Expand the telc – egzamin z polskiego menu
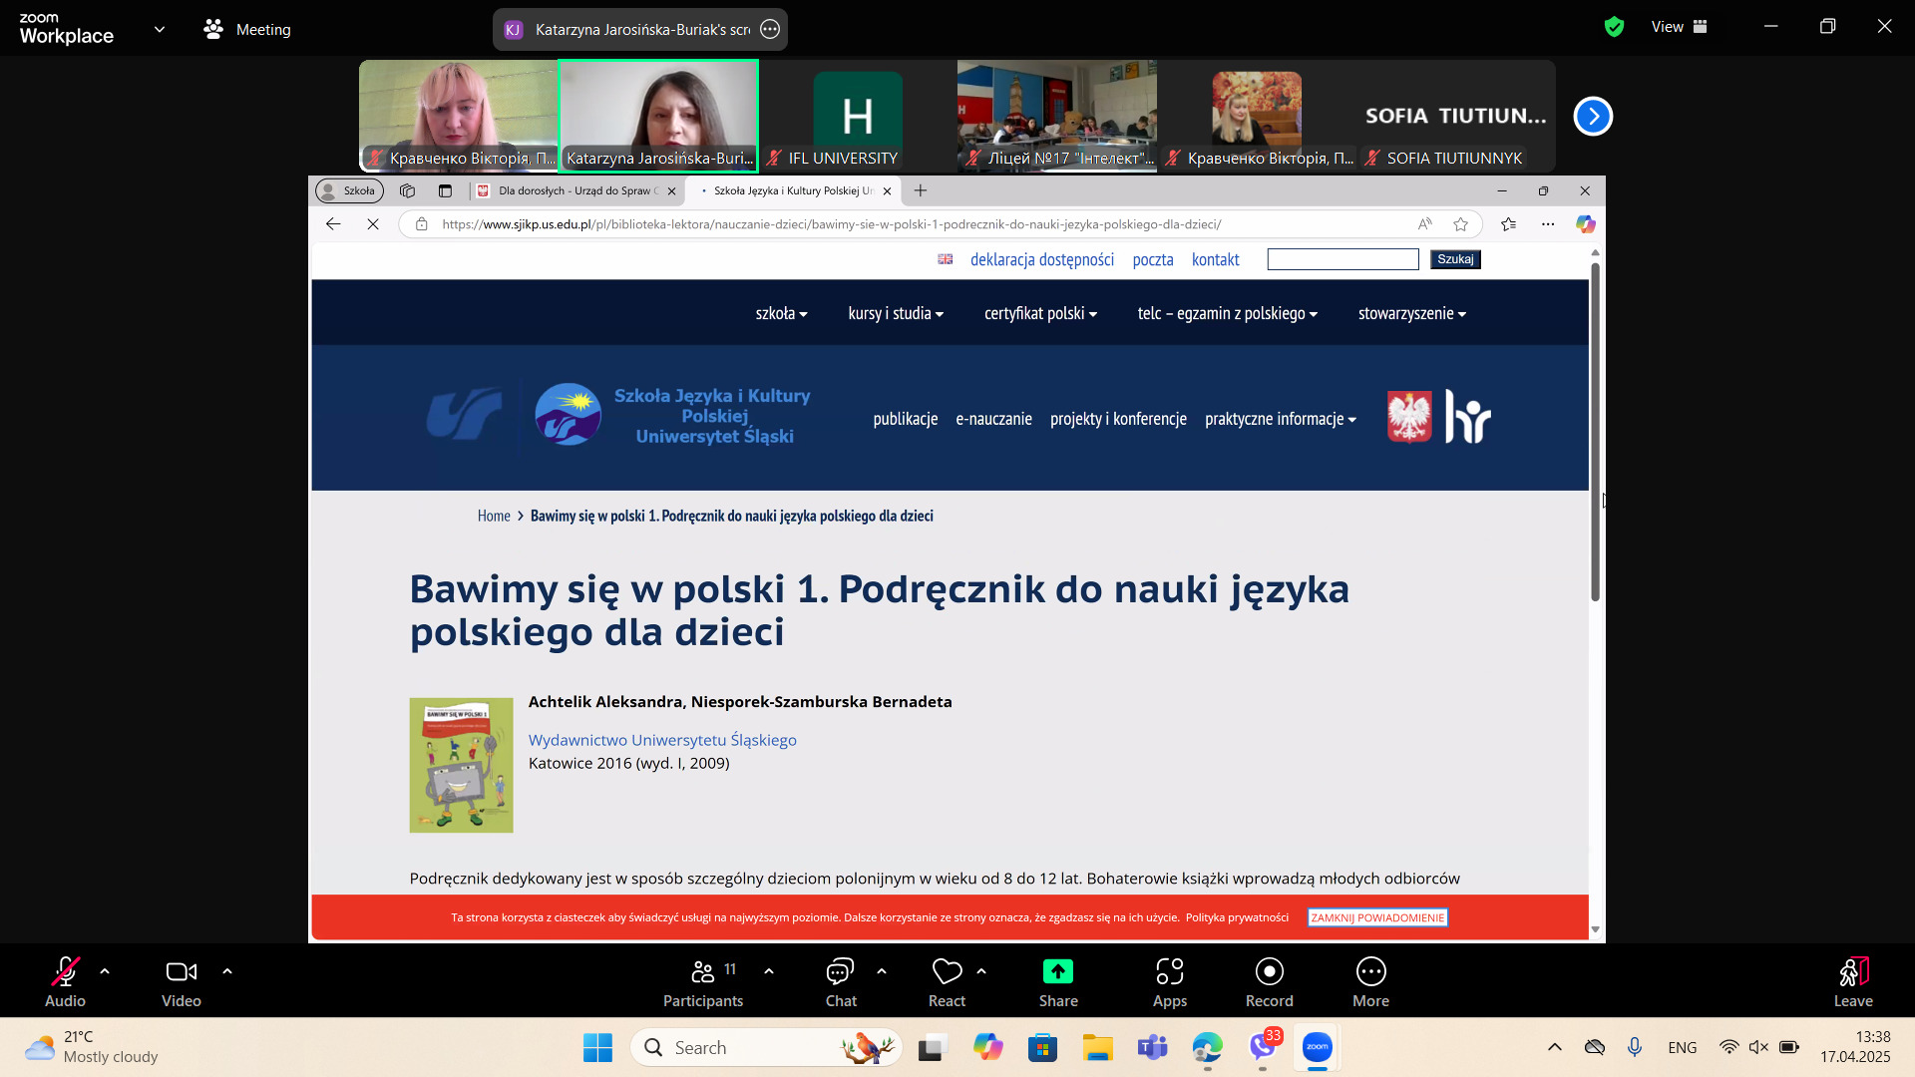1915x1077 pixels. pos(1228,313)
